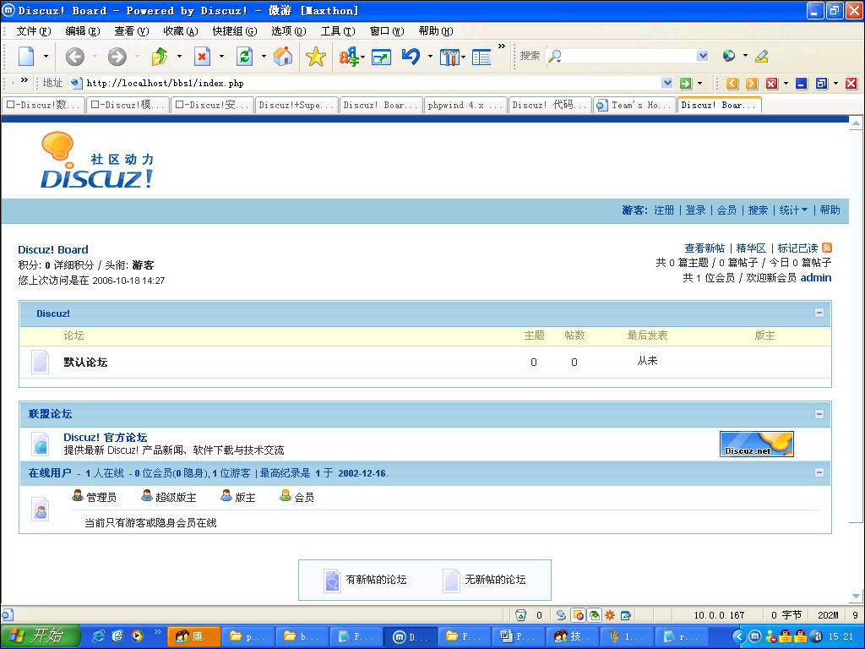
Task: Open the 文件(F) menu
Action: pos(34,31)
